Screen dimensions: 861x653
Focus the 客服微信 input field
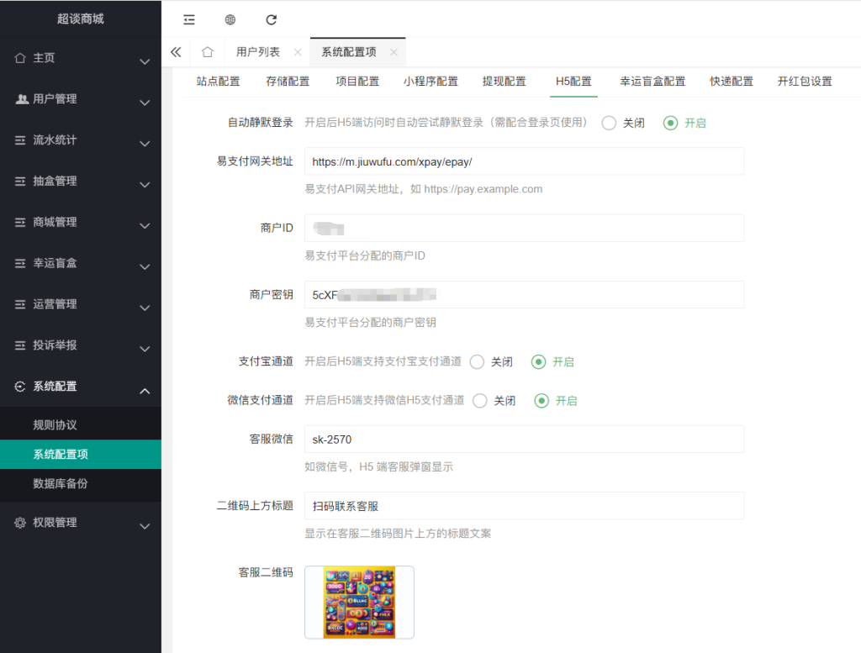[x=525, y=440]
